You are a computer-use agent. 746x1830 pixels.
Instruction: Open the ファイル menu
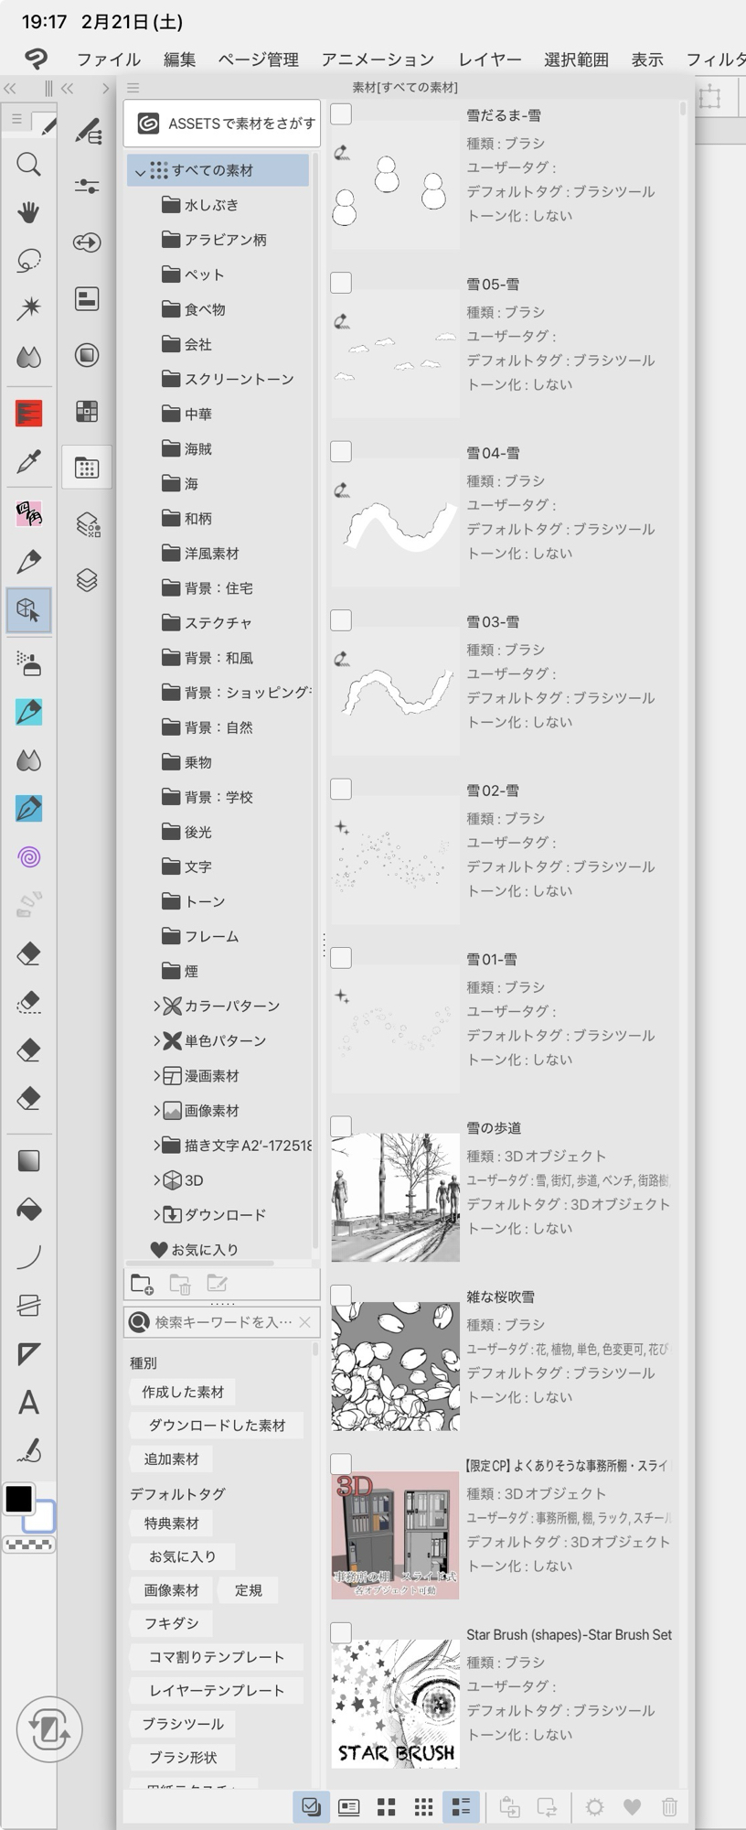coord(108,59)
